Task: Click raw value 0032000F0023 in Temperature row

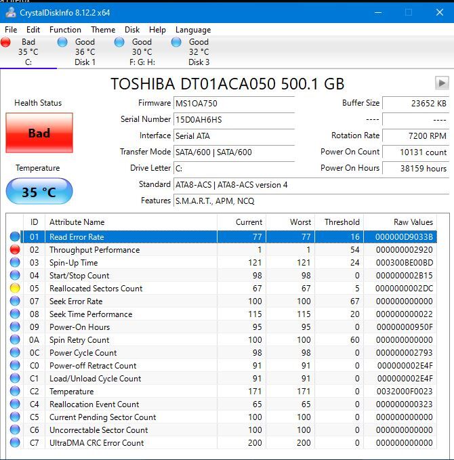Action: [405, 392]
